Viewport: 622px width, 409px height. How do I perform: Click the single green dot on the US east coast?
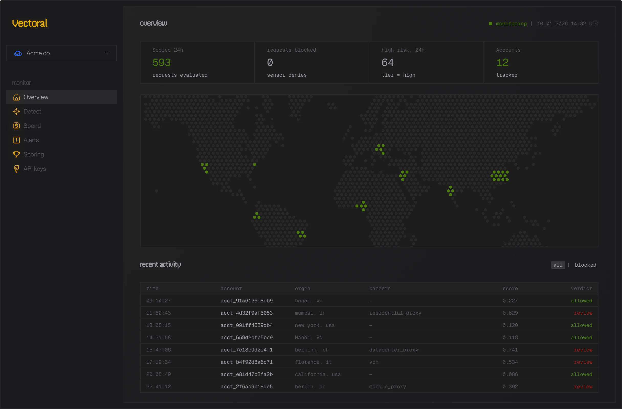(254, 165)
